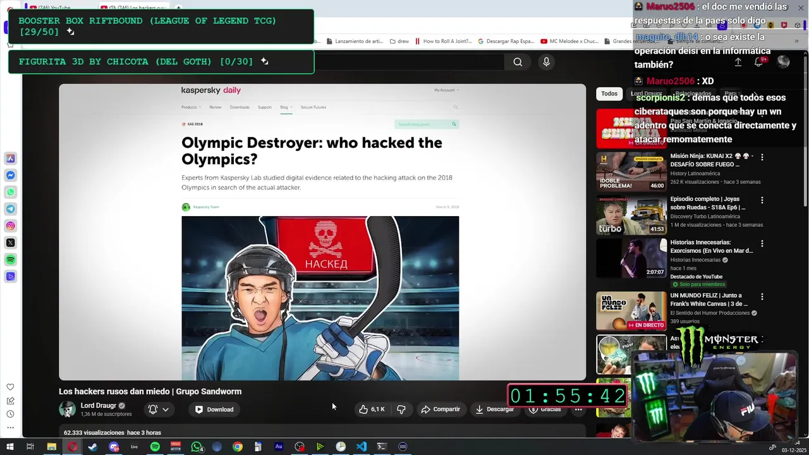809x455 pixels.
Task: Open bookmarks heart icon in Opera sidebar
Action: tap(10, 387)
